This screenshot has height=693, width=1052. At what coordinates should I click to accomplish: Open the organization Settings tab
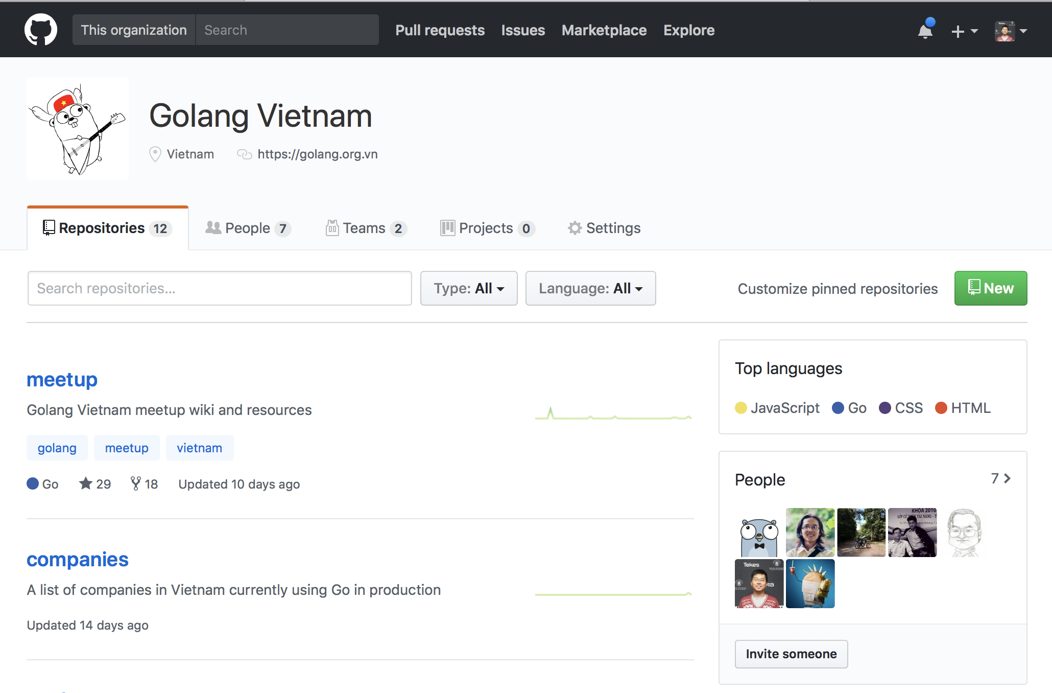click(604, 228)
